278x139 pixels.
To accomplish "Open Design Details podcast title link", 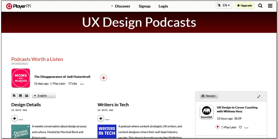I will pos(26,105).
